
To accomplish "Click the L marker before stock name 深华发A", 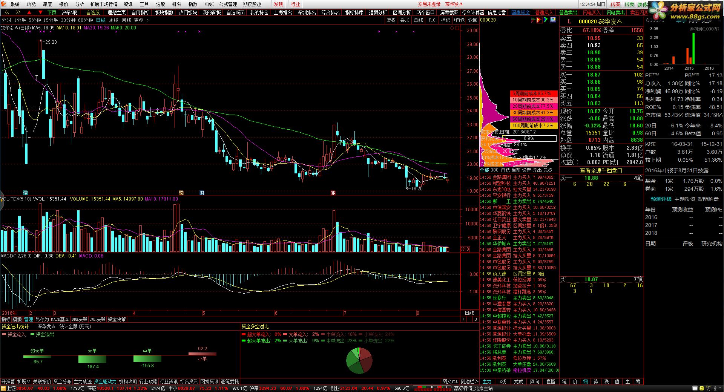I will point(569,21).
